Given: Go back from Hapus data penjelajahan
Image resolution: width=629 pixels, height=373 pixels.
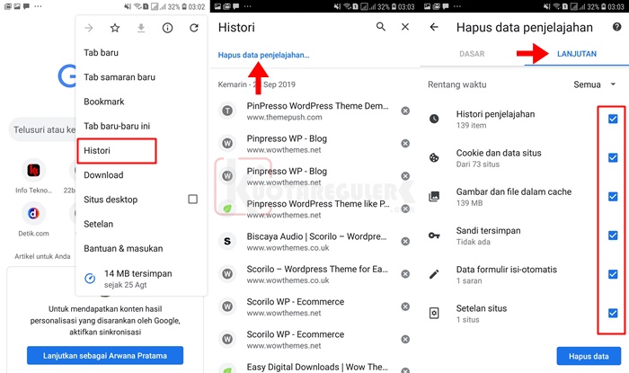Looking at the screenshot, I should [434, 27].
